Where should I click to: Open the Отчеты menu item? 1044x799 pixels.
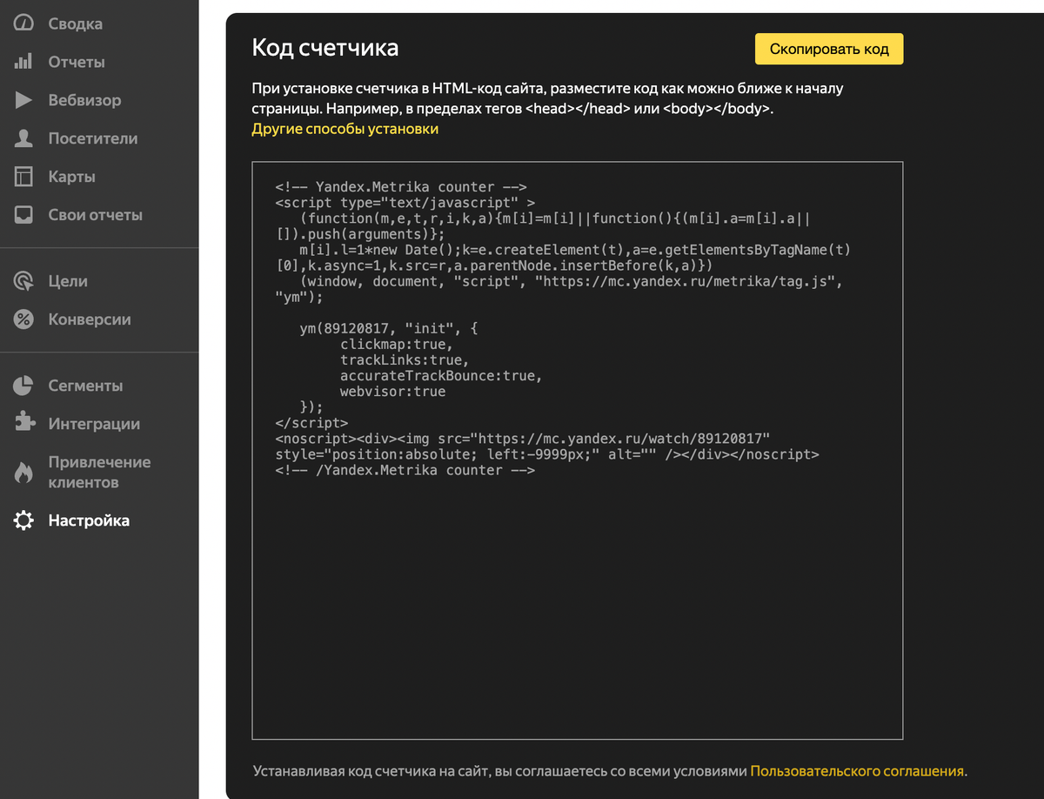(77, 62)
